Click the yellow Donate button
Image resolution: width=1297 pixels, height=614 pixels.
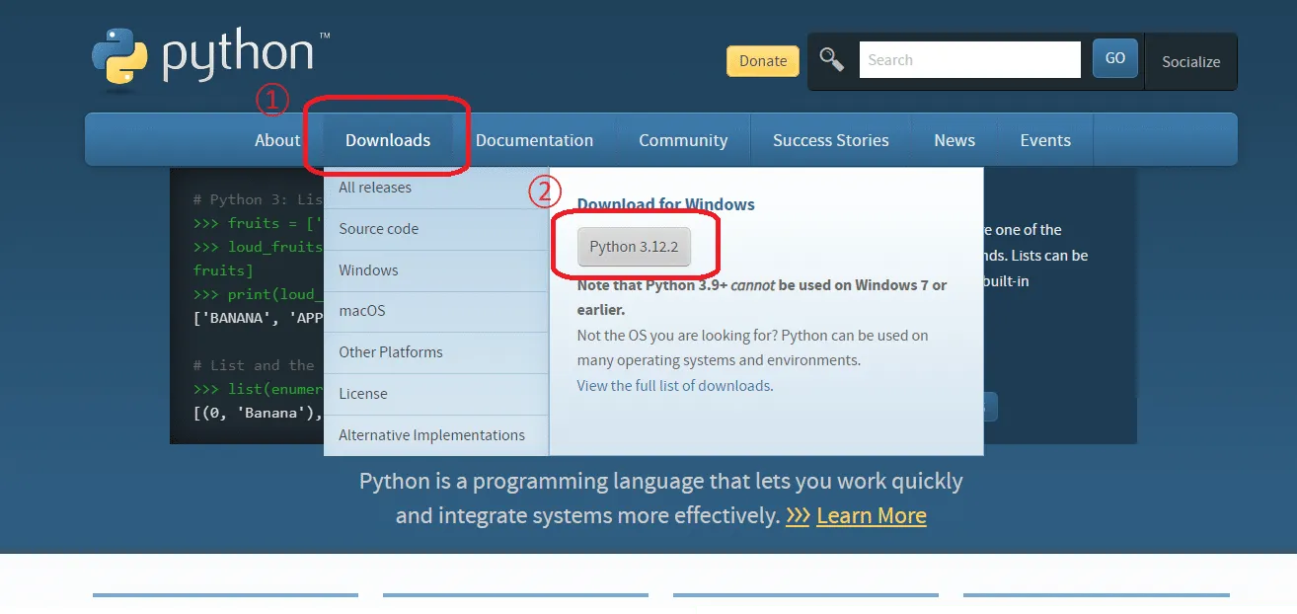pyautogui.click(x=763, y=61)
